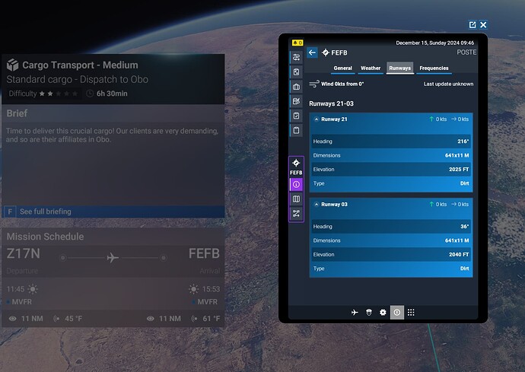
Task: Collapse the Runway 21 section
Action: pos(316,119)
